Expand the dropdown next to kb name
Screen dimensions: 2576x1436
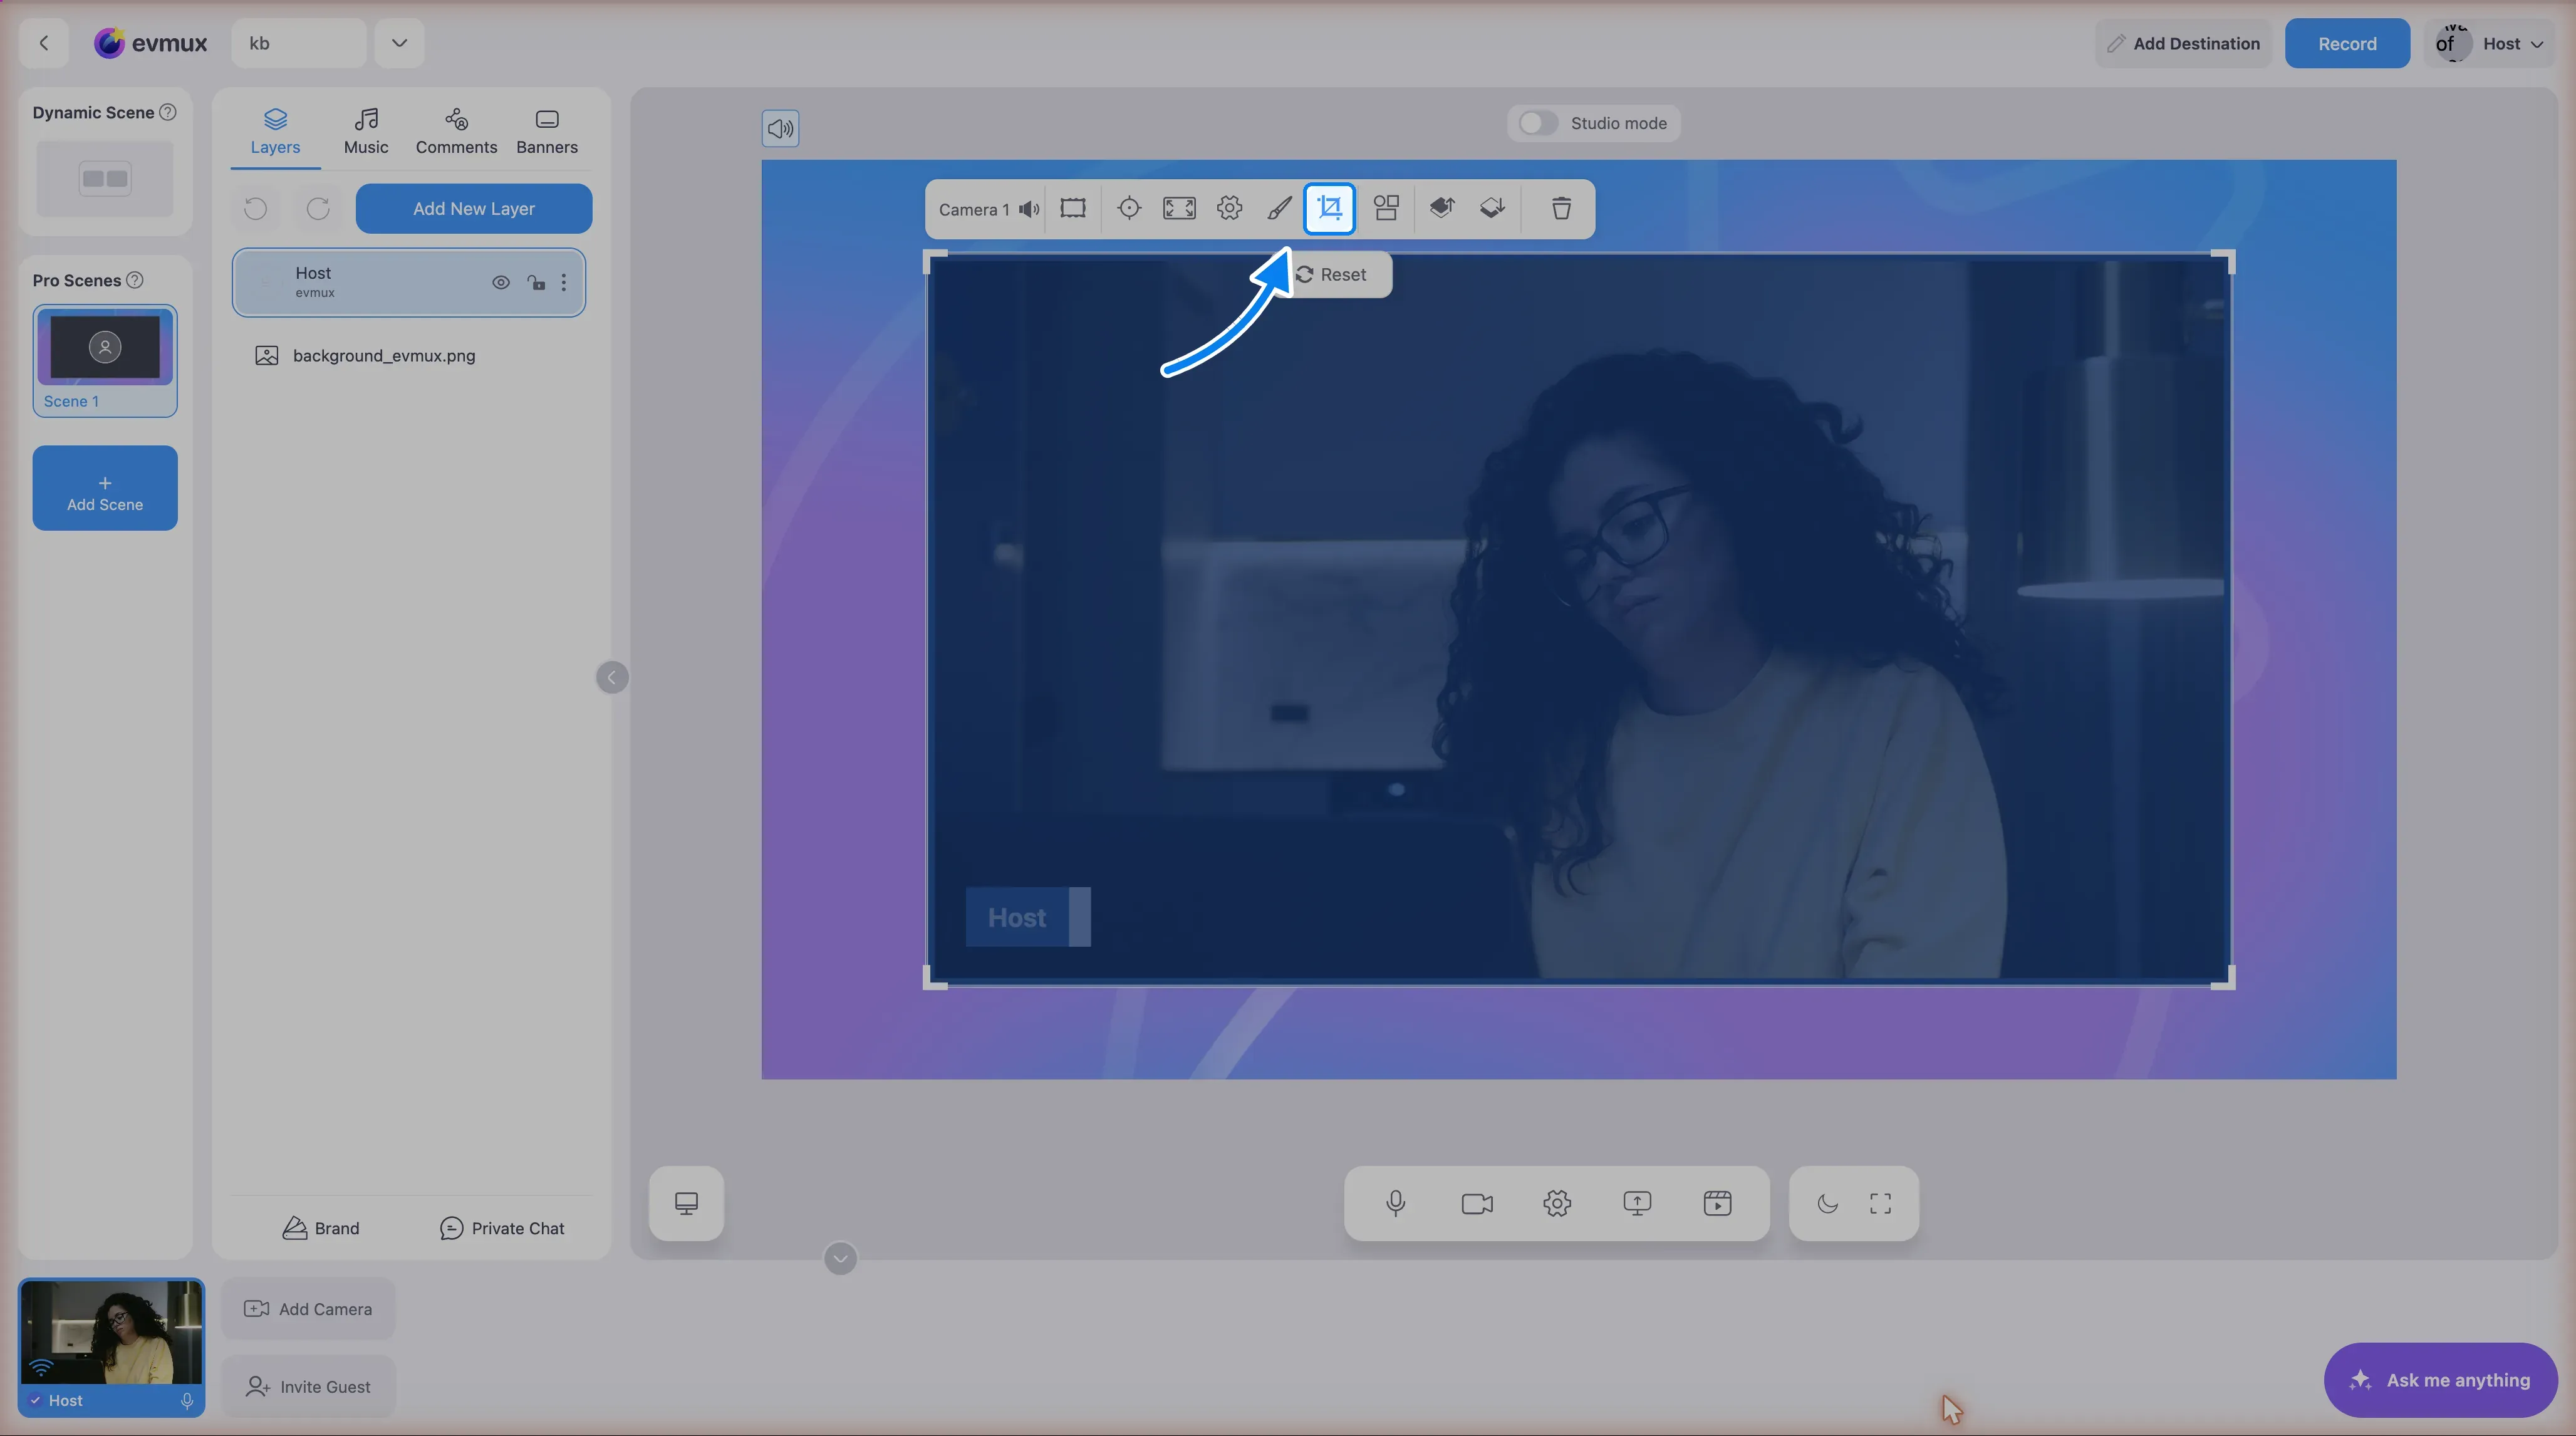coord(399,43)
